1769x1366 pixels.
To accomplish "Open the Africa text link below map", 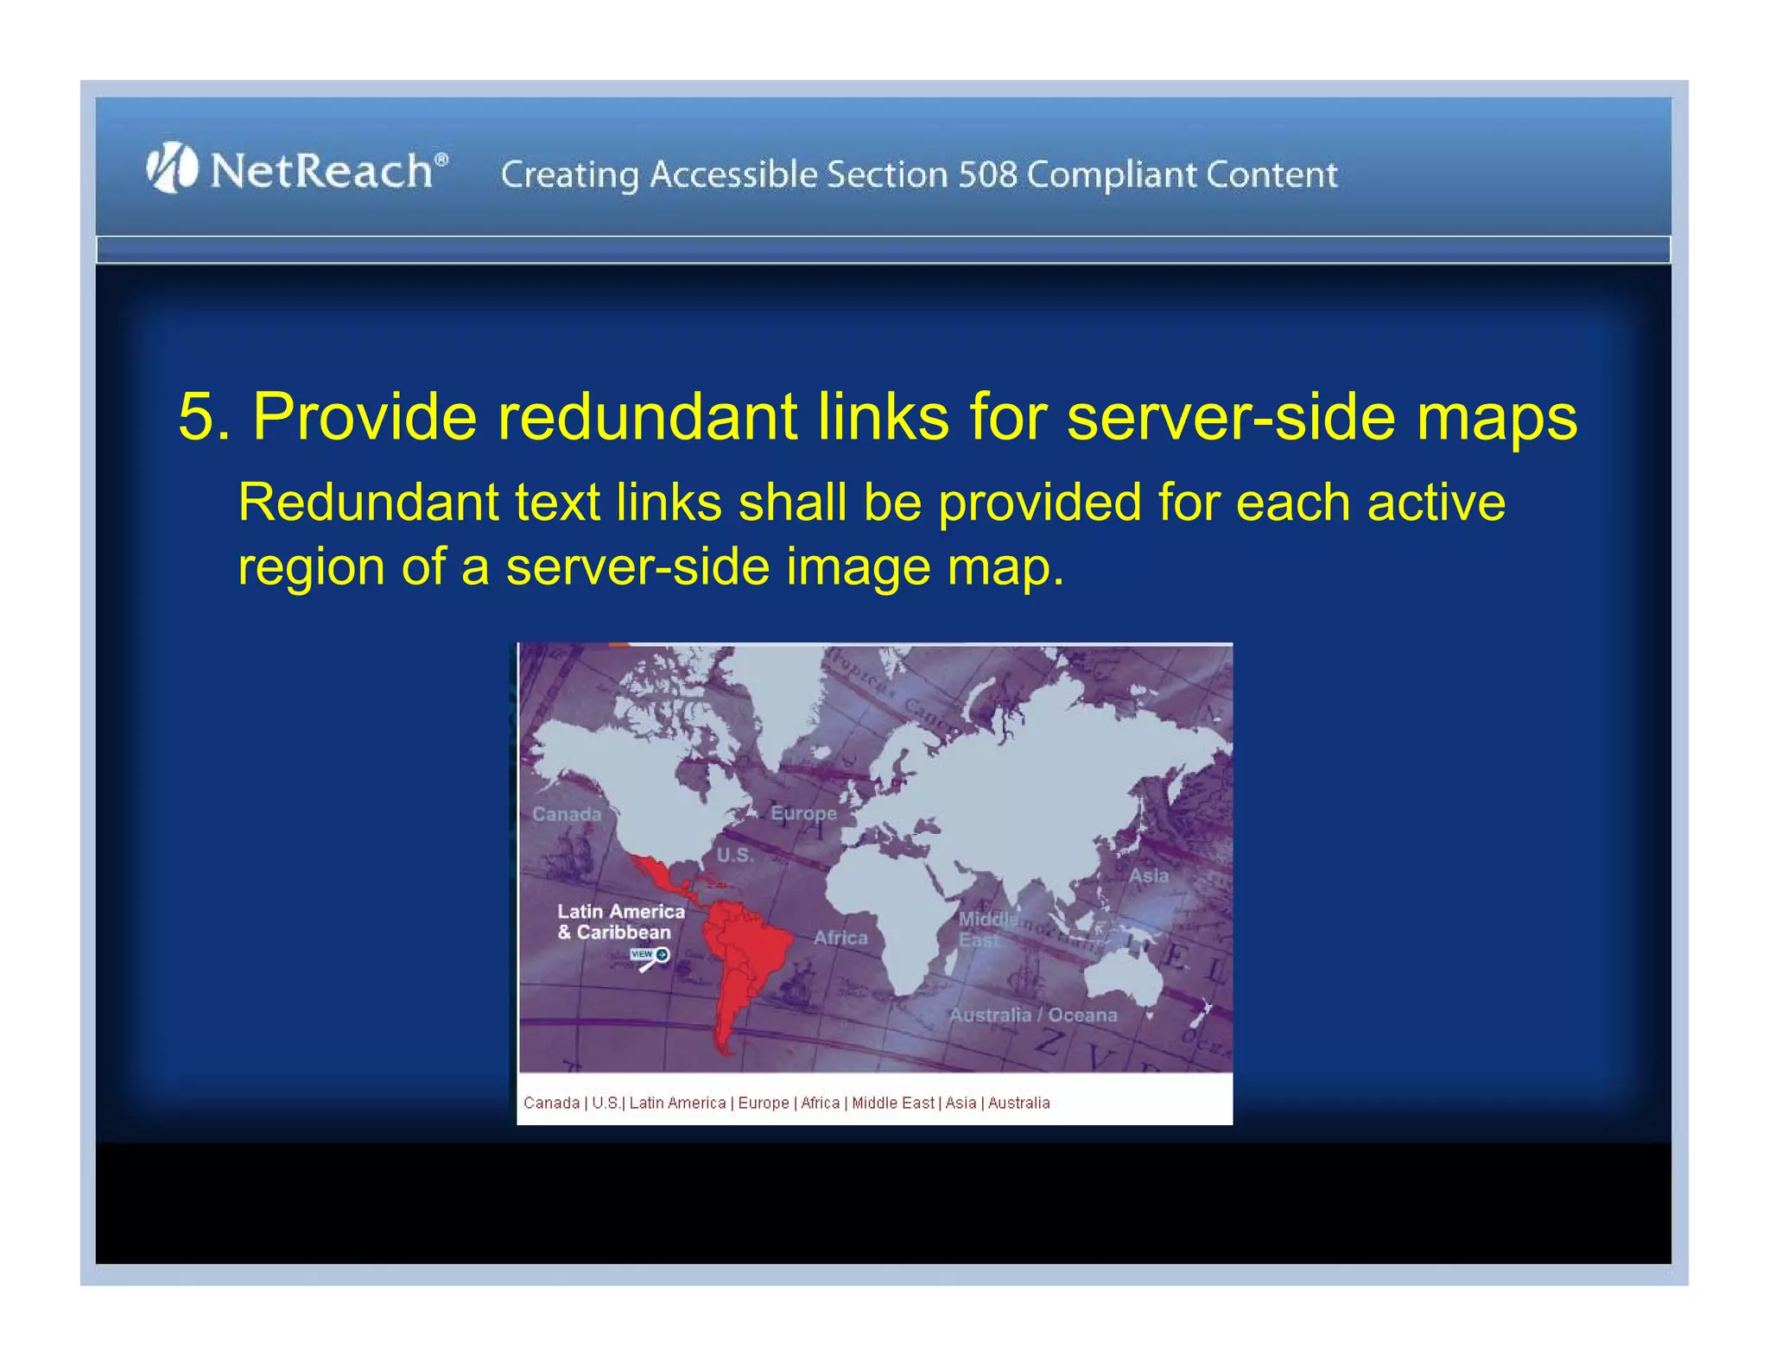I will 820,1103.
